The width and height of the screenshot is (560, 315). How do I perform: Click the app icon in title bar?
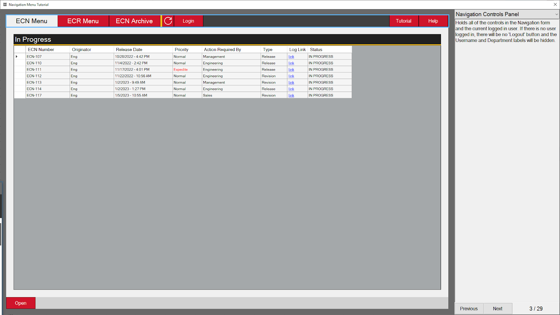coord(5,5)
